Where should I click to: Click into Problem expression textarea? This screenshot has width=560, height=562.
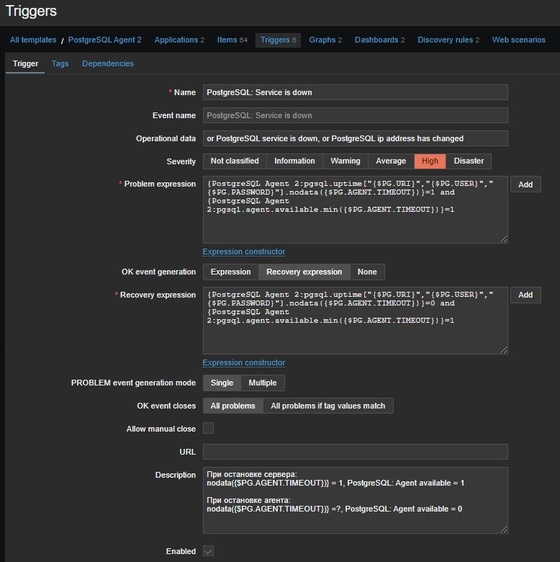(x=355, y=210)
